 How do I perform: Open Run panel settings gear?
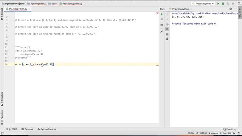[x=231, y=9]
